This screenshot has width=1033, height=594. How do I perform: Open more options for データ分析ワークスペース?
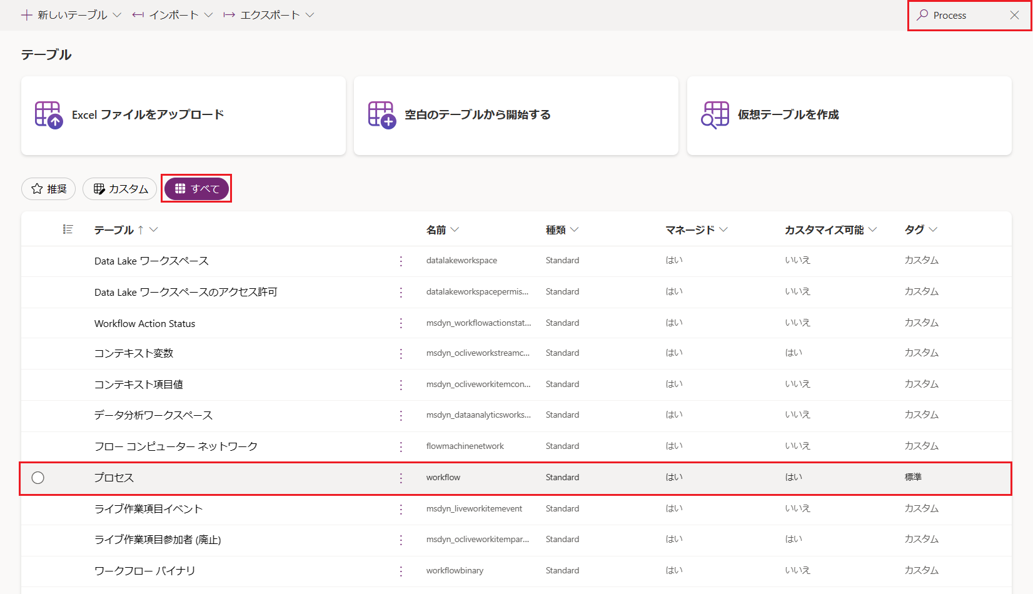pos(401,415)
